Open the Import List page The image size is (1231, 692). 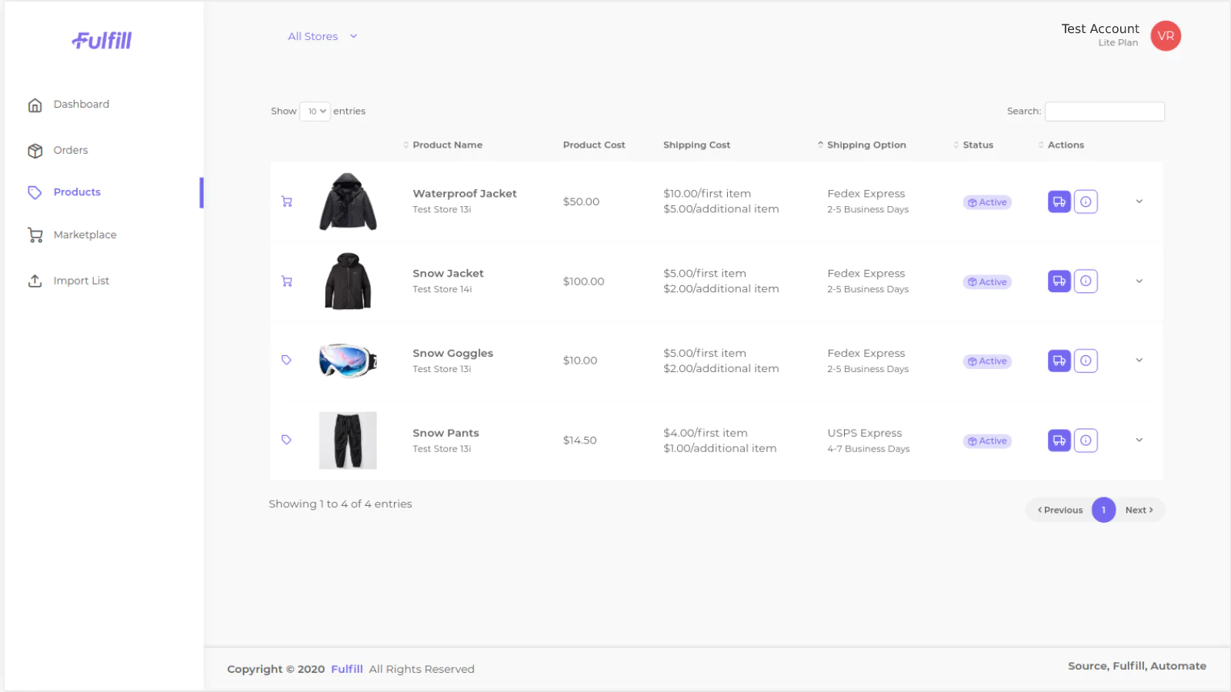click(x=81, y=281)
